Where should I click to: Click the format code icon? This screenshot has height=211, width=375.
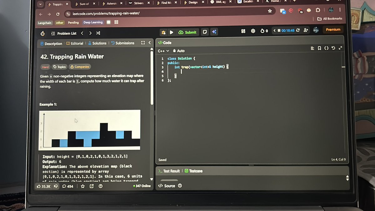[x=312, y=48]
